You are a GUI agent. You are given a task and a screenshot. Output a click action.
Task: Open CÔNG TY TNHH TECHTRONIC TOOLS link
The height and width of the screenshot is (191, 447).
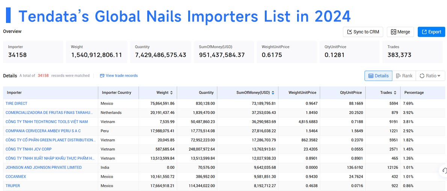tap(47, 122)
